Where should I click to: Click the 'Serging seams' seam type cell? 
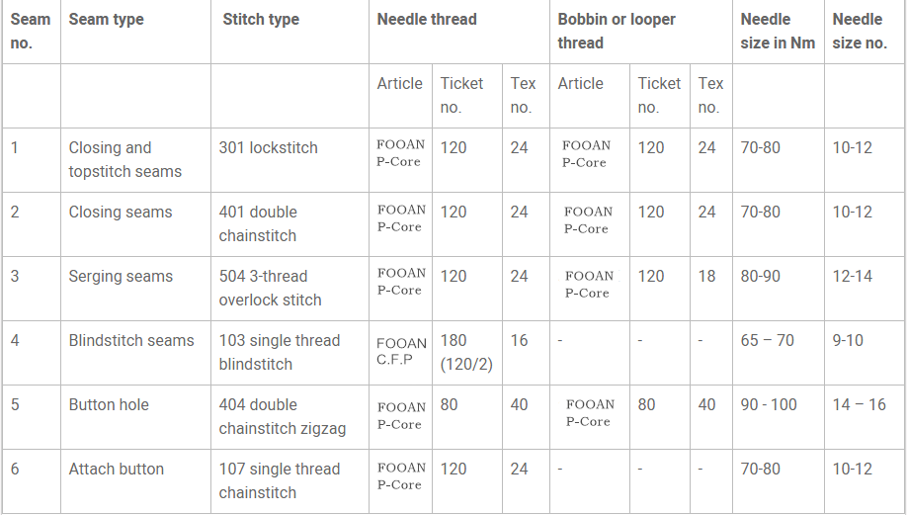point(136,289)
